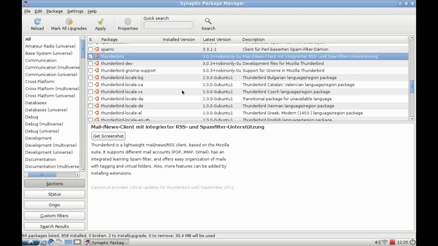Click the Ubuntu icon beside spamc
The image size is (438, 246).
click(x=97, y=49)
